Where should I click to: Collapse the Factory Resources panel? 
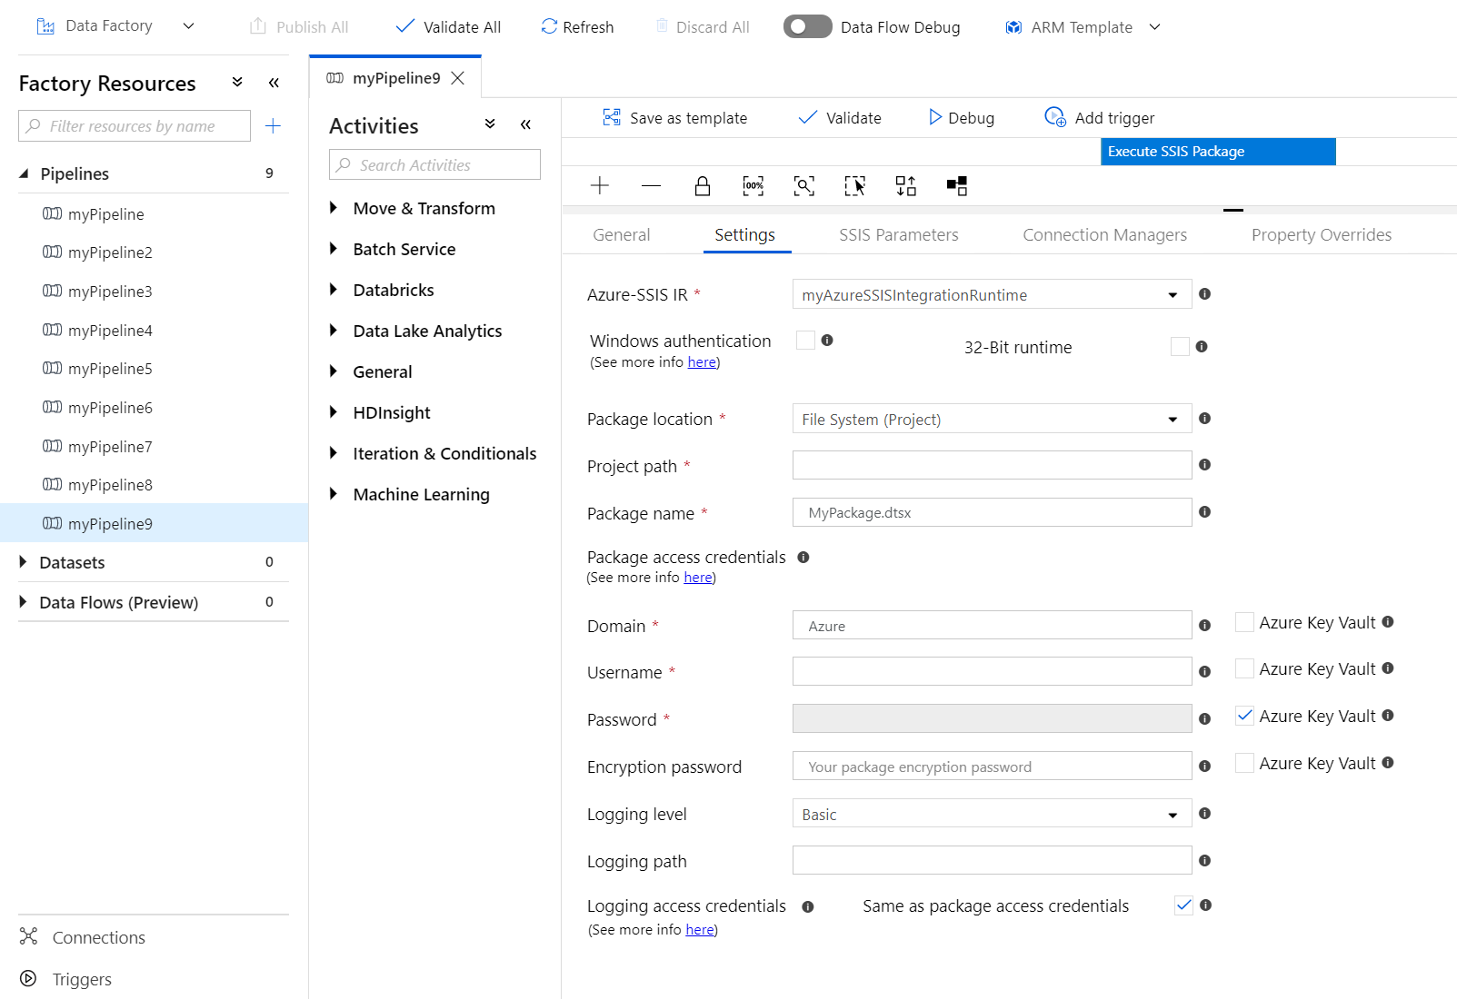click(x=274, y=83)
